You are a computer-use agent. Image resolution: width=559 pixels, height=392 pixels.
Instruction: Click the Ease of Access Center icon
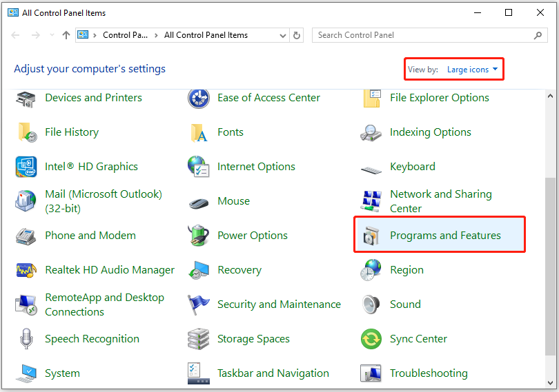click(x=199, y=99)
